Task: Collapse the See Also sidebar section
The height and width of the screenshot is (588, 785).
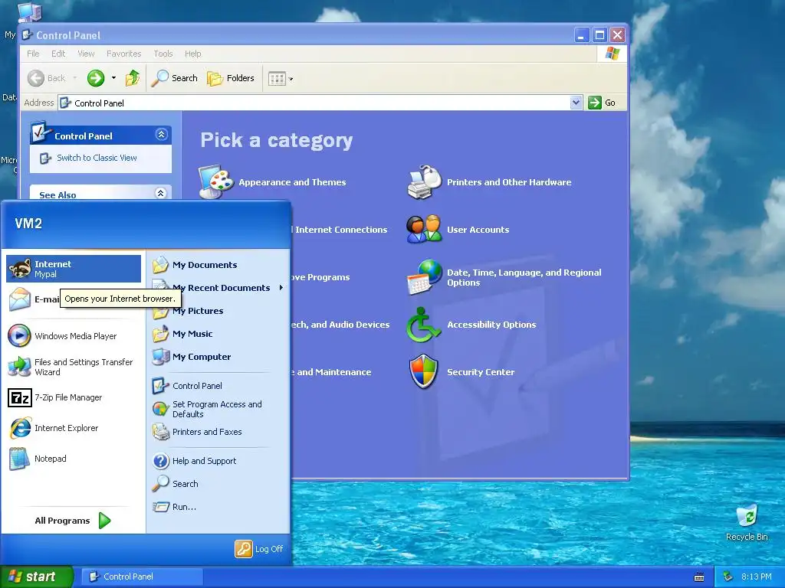Action: (x=161, y=193)
